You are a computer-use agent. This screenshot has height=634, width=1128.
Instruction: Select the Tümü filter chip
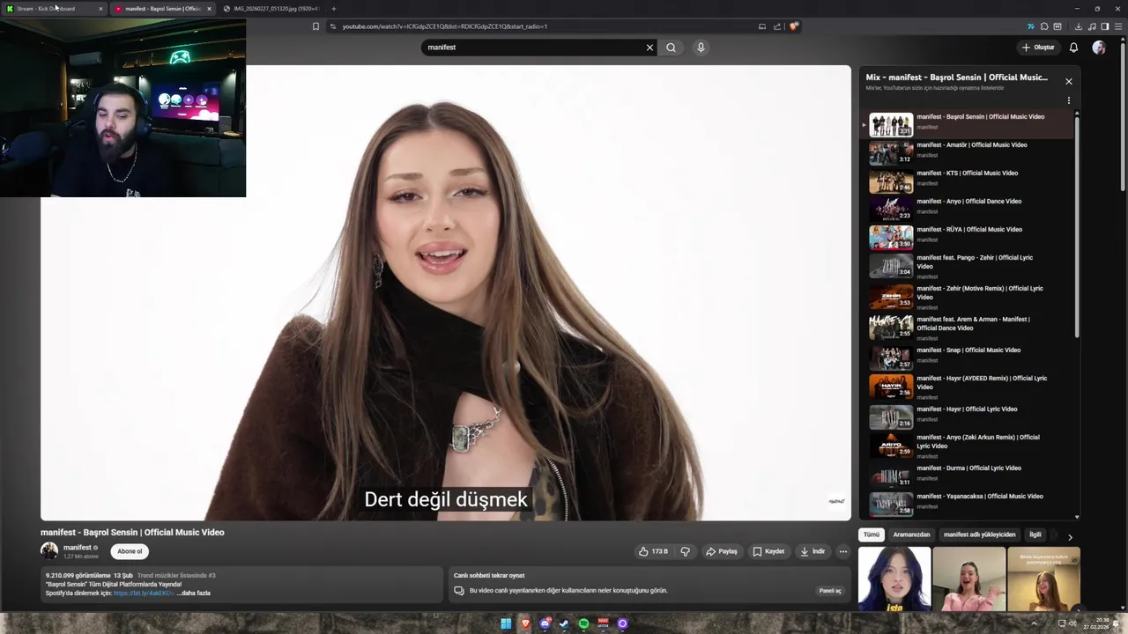click(871, 534)
